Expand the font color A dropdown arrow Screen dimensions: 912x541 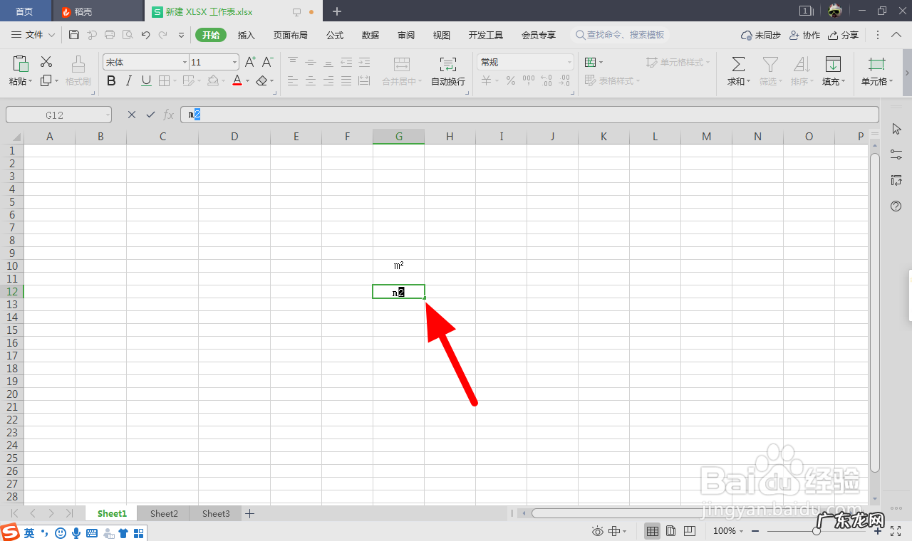click(x=246, y=80)
